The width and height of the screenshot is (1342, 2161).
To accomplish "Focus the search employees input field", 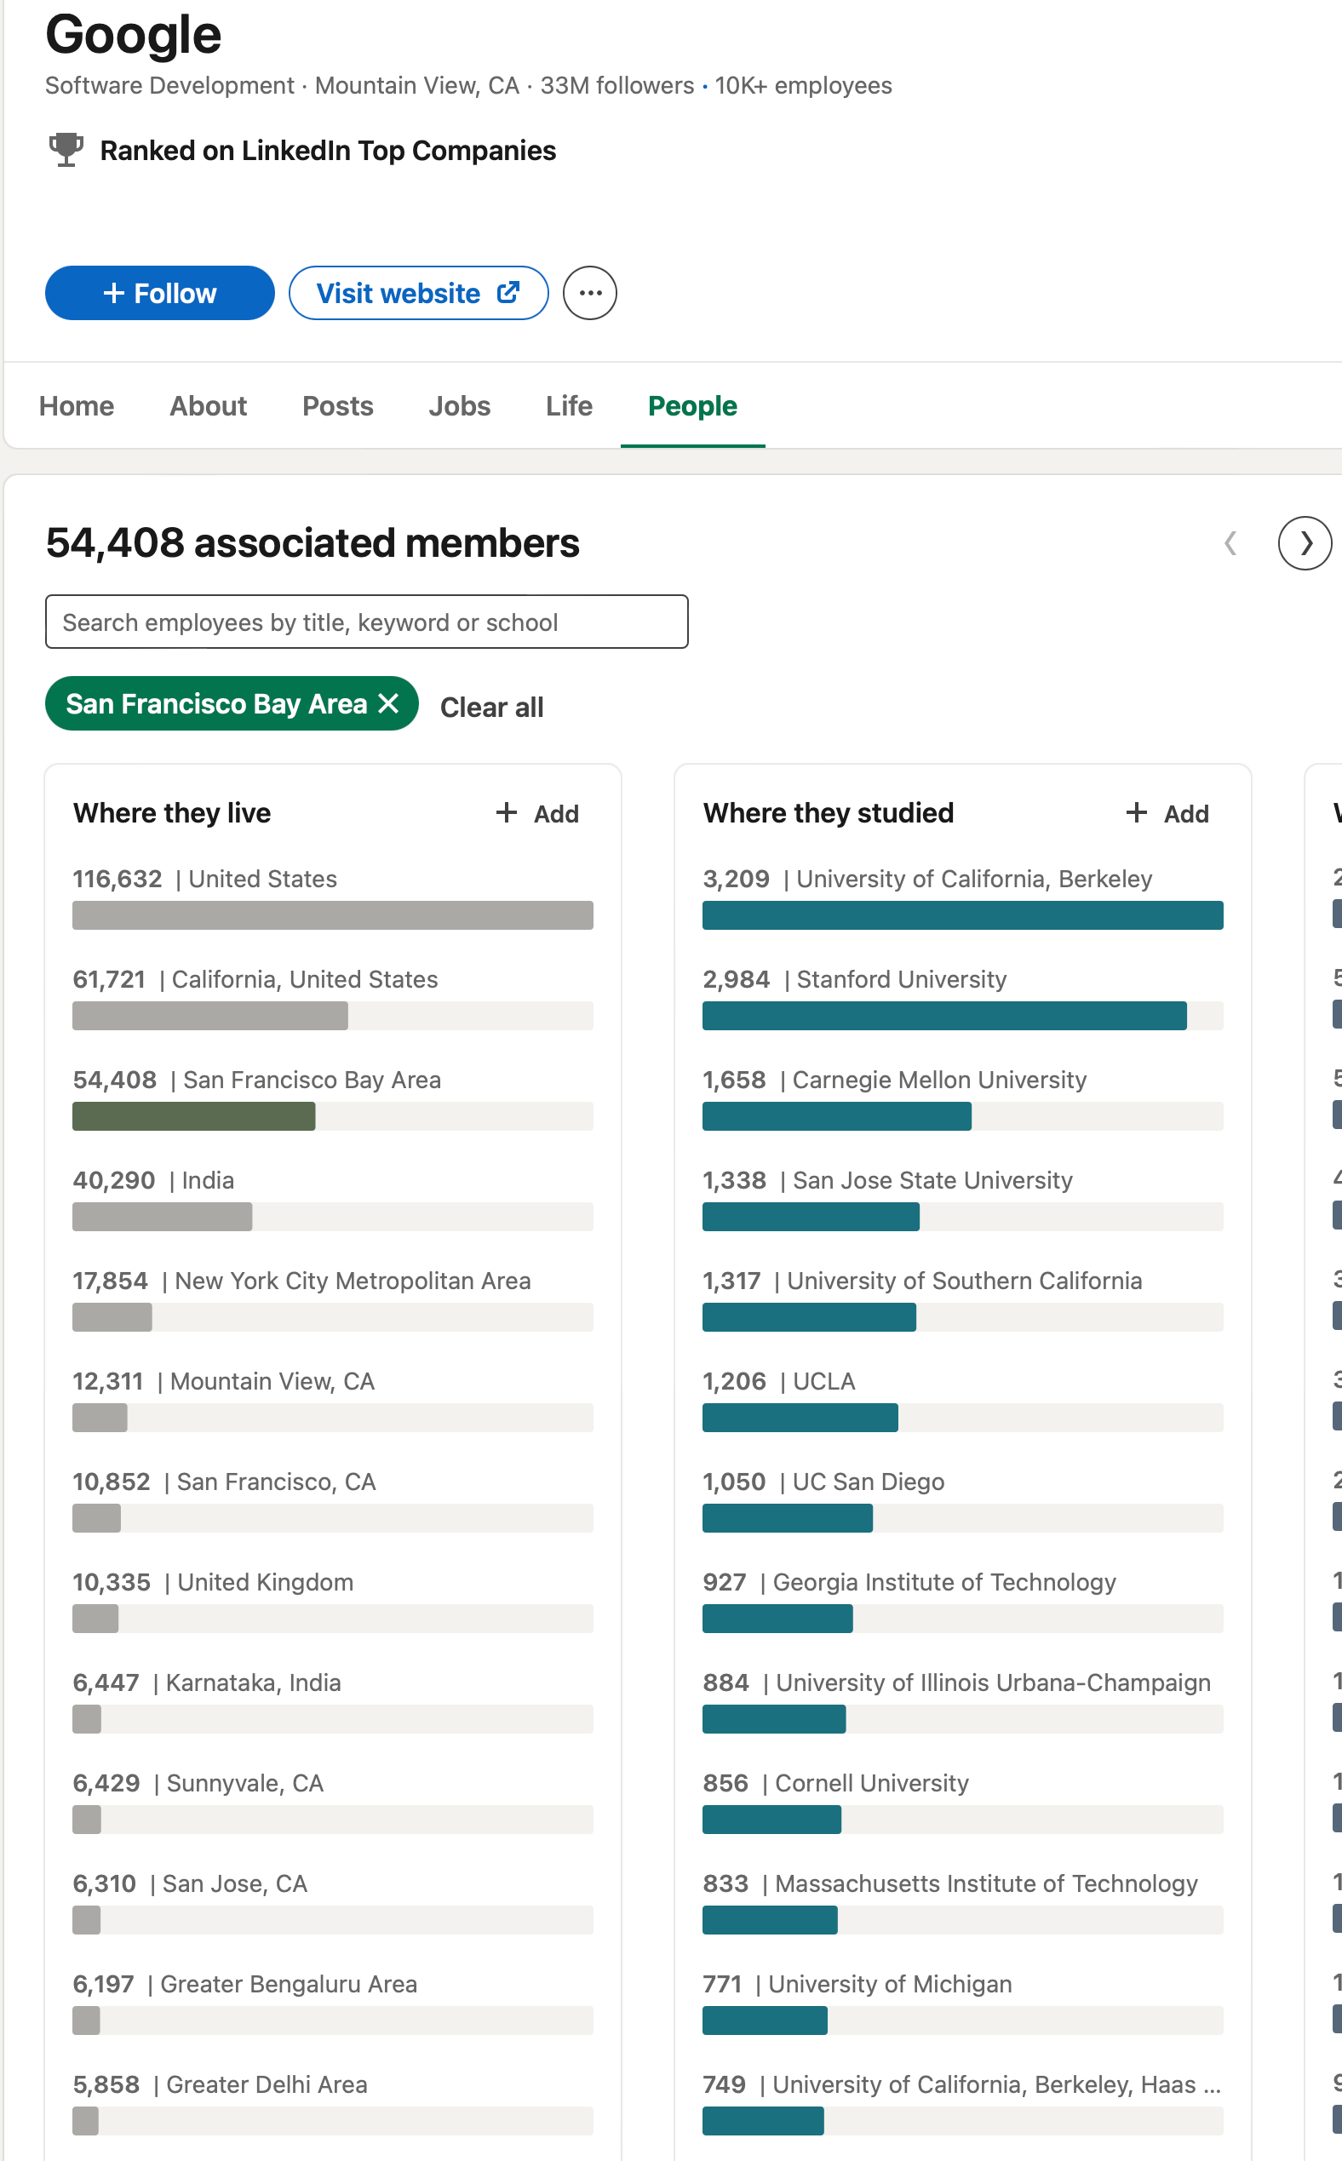I will pos(366,622).
